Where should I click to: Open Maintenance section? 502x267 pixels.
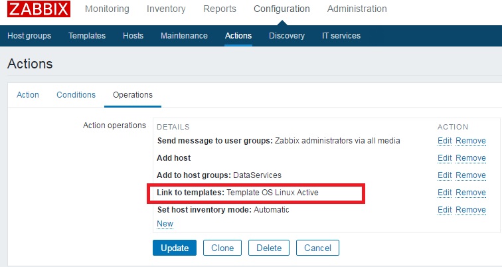184,36
